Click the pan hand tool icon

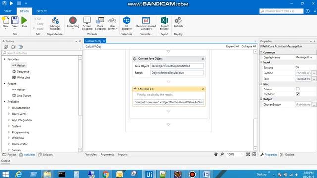[216, 154]
